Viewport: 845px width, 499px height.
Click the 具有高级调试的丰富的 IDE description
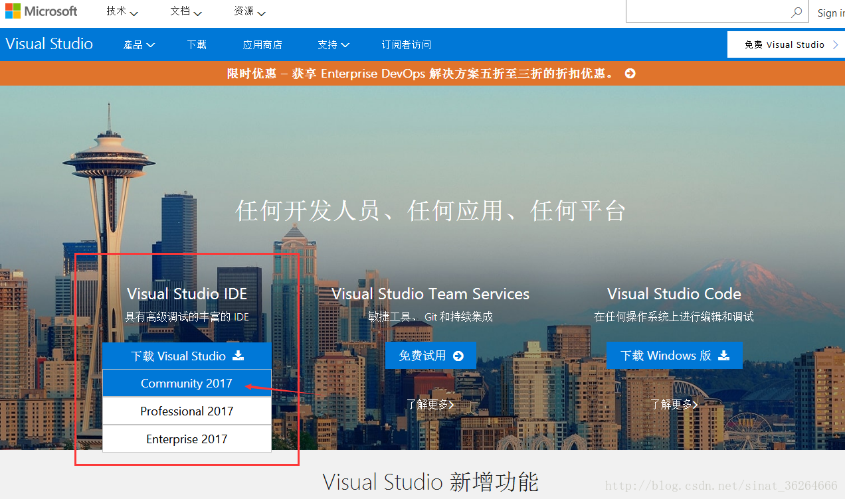[187, 317]
